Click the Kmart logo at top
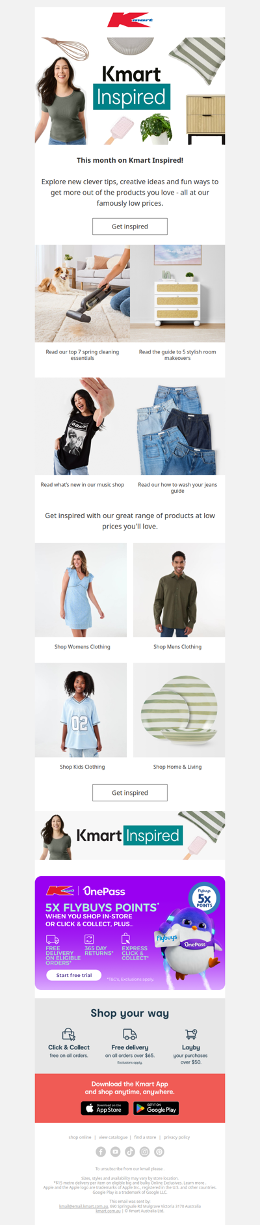 coord(130,21)
